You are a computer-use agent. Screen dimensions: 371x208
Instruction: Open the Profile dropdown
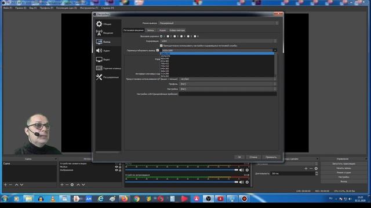point(228,84)
